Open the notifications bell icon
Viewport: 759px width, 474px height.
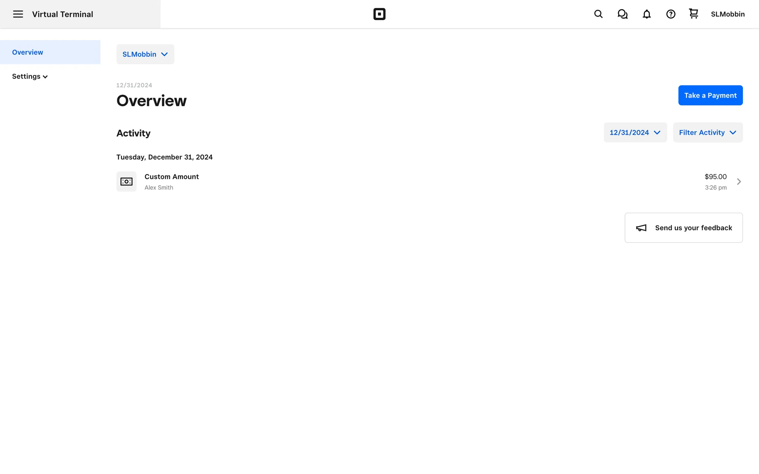click(x=646, y=14)
